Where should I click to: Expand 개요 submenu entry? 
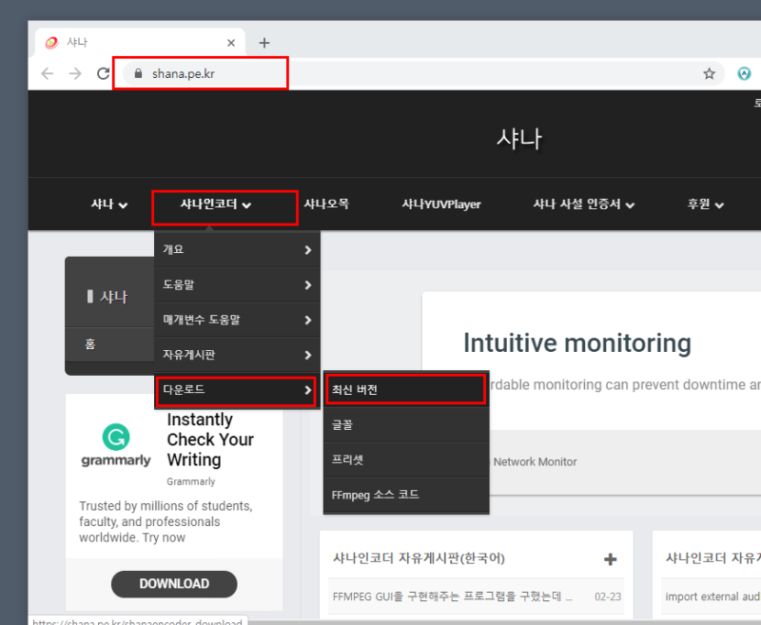pyautogui.click(x=237, y=250)
